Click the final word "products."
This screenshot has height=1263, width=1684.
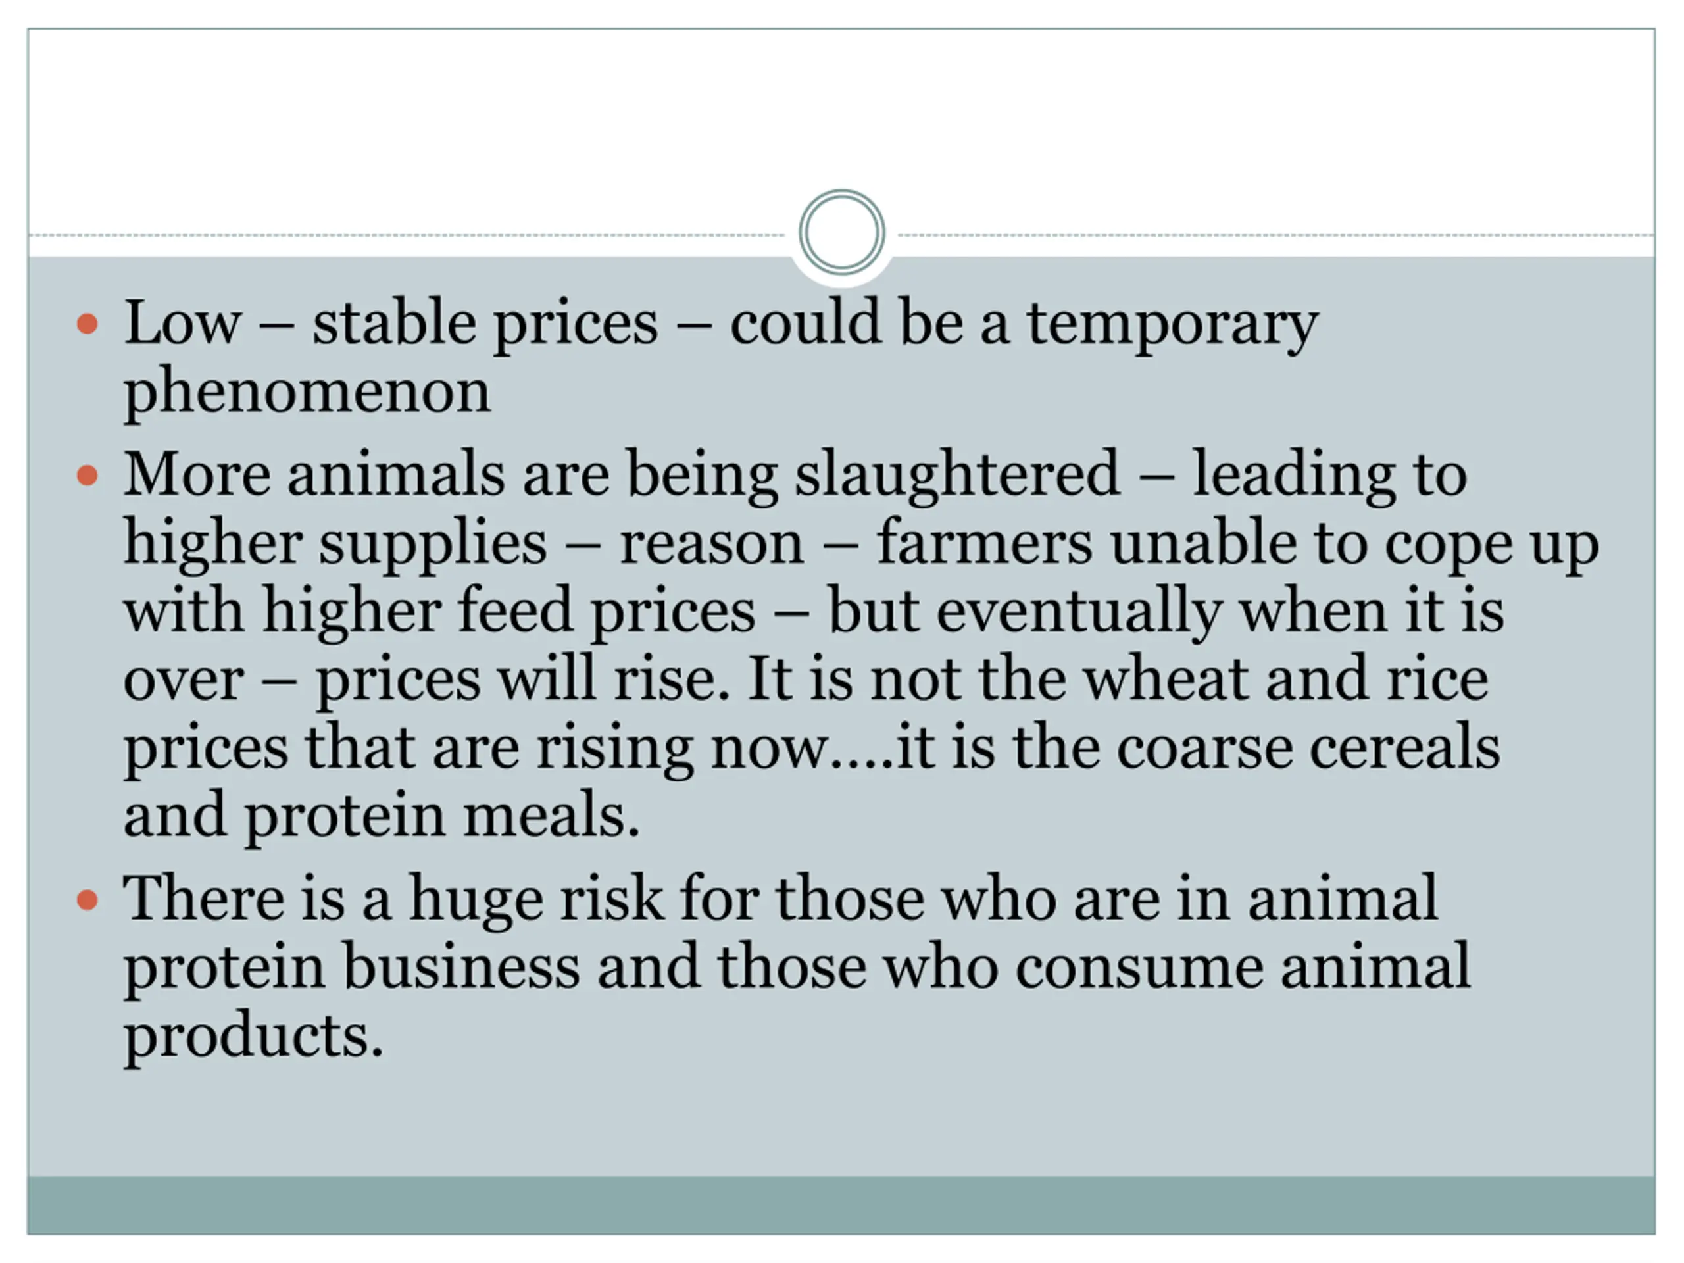click(x=253, y=1037)
